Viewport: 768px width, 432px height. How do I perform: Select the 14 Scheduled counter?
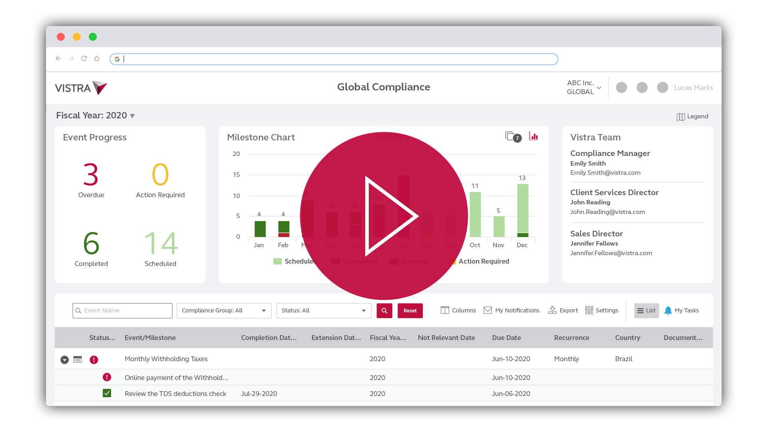coord(160,248)
